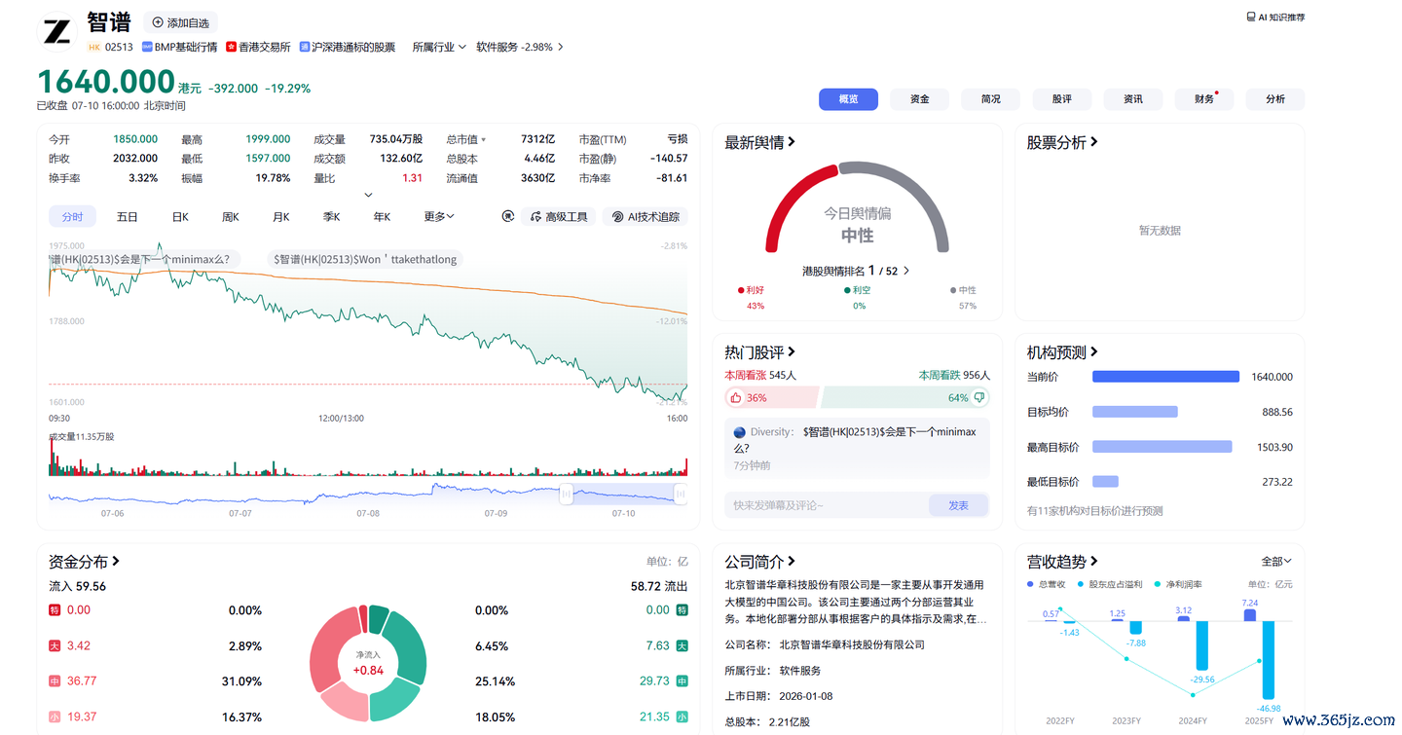Click the circular icon left of 高级工具
This screenshot has height=735, width=1402.
click(507, 216)
